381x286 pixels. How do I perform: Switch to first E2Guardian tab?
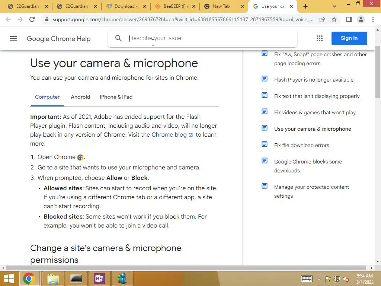click(x=28, y=6)
